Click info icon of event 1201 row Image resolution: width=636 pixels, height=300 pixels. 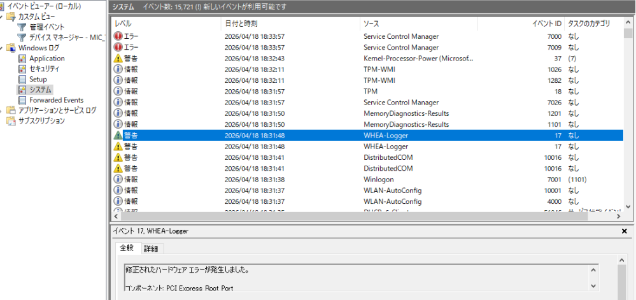[118, 113]
